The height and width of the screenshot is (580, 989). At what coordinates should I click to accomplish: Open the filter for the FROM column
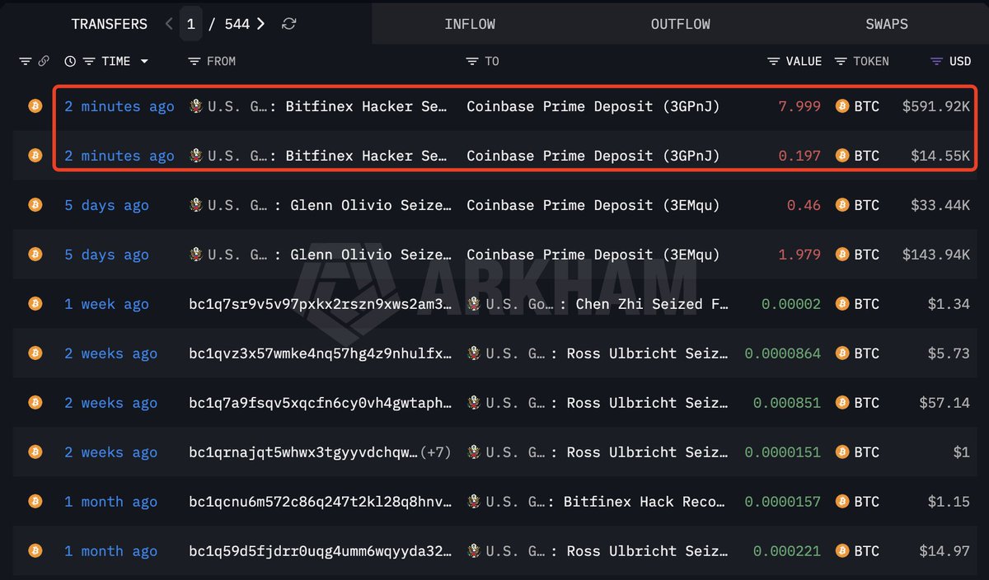193,61
